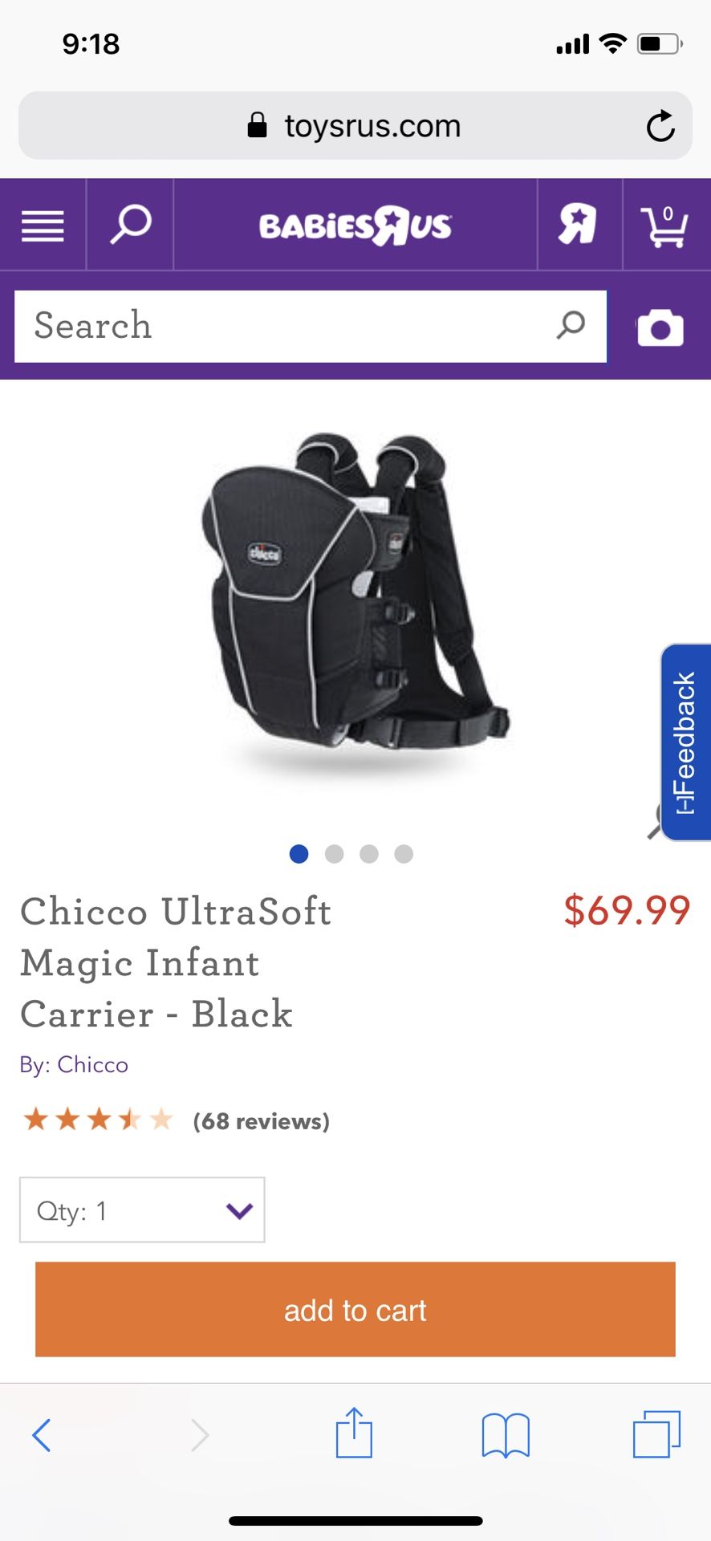This screenshot has height=1541, width=711.
Task: Select the second product image dot
Action: (x=334, y=854)
